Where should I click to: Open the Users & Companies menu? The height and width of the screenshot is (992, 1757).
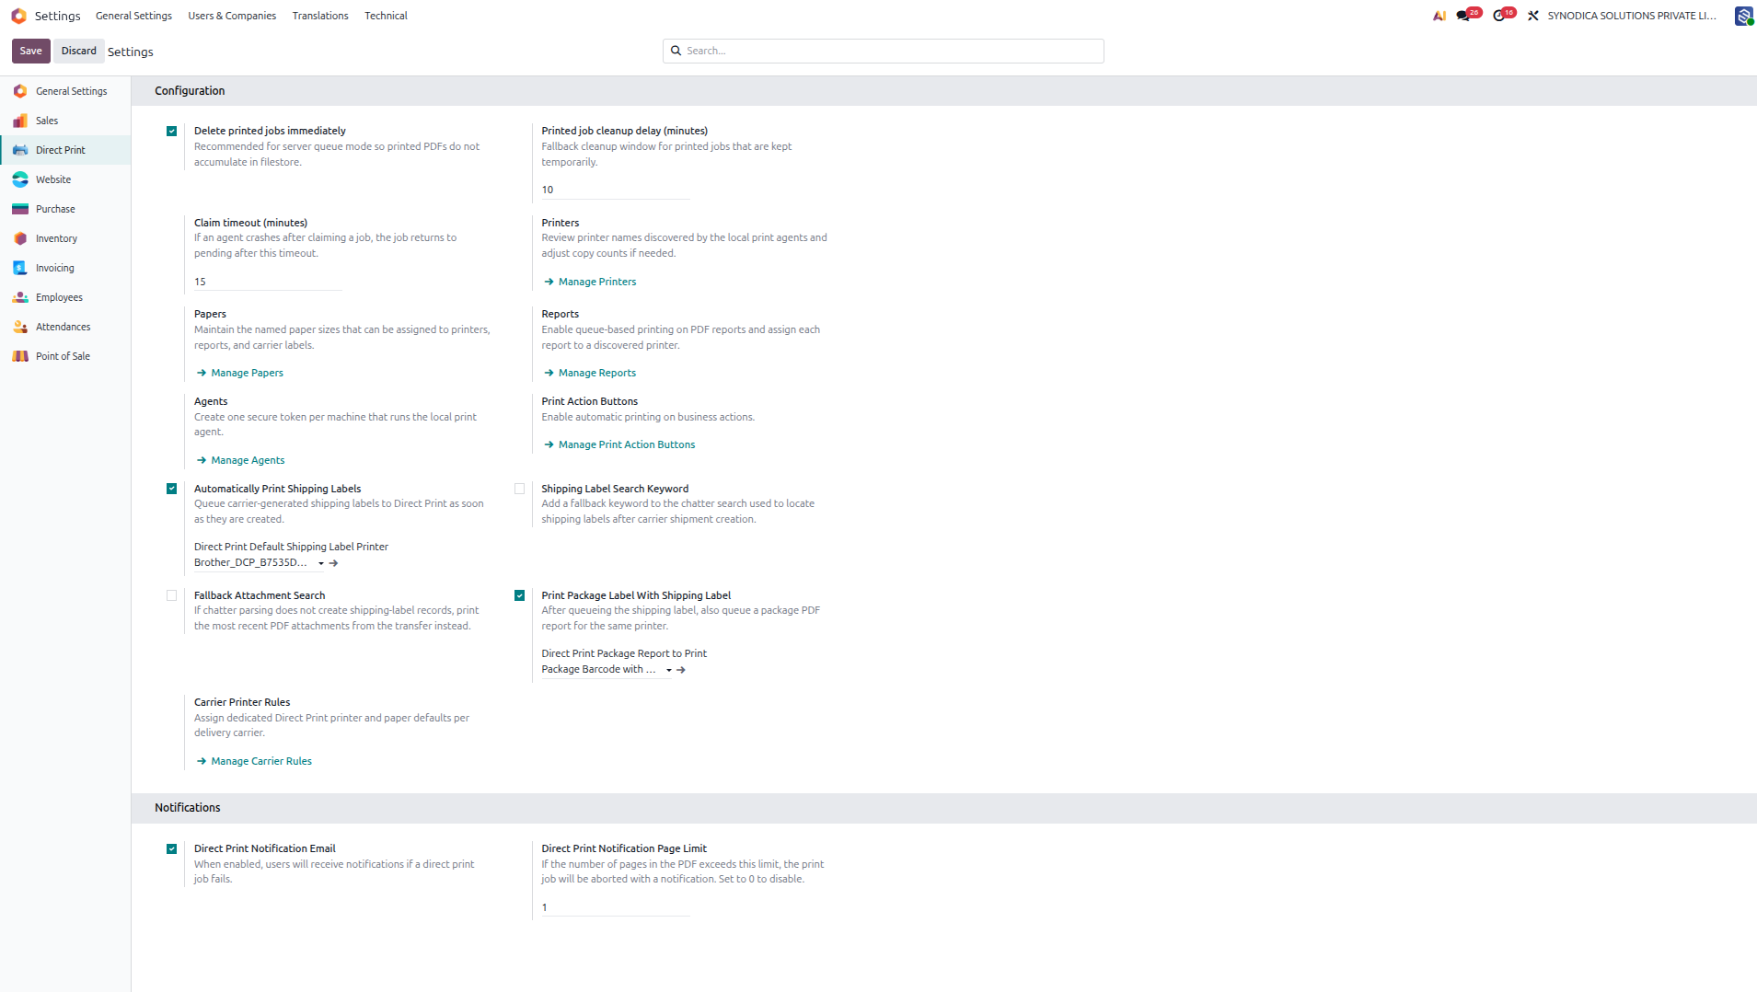point(232,16)
